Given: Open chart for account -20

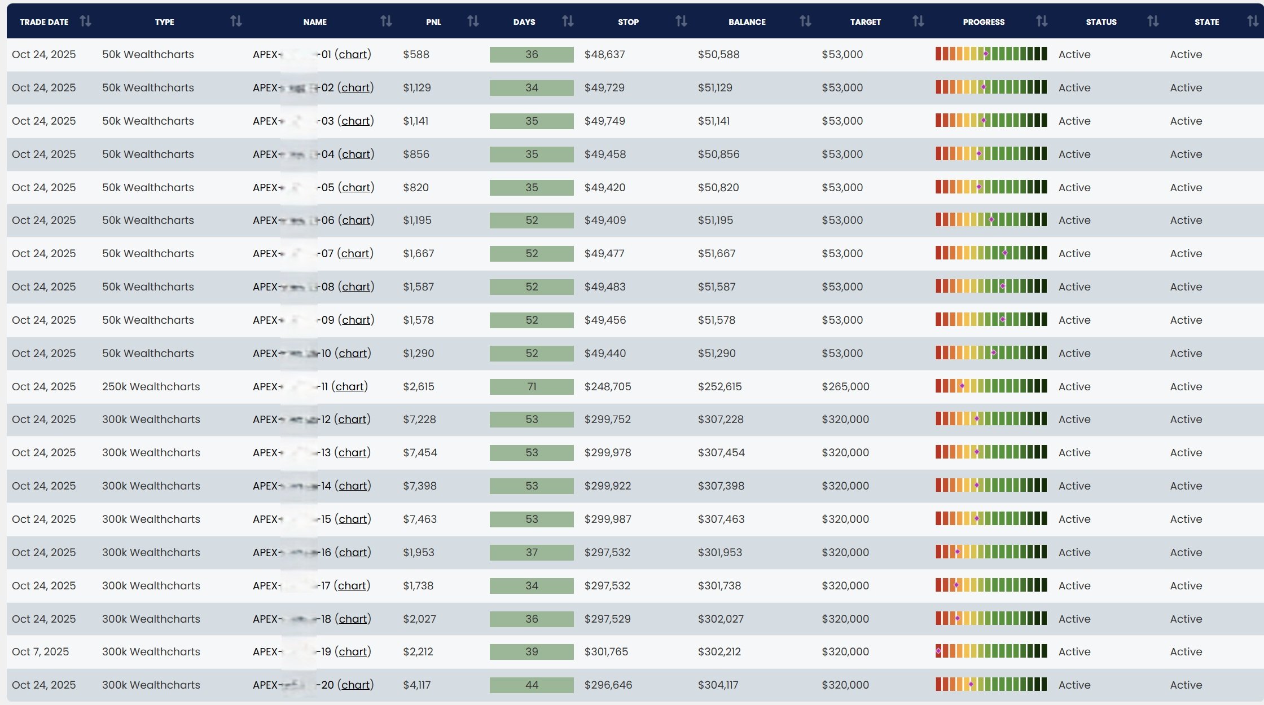Looking at the screenshot, I should click(355, 685).
